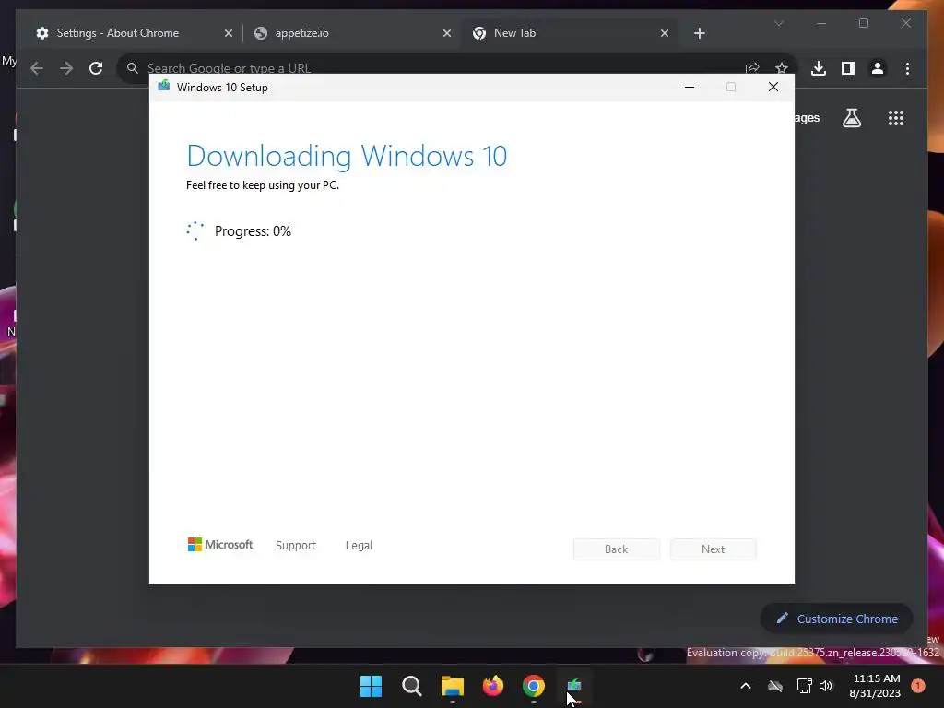The height and width of the screenshot is (708, 944).
Task: Open Chrome's three-dot menu
Action: pos(907,68)
